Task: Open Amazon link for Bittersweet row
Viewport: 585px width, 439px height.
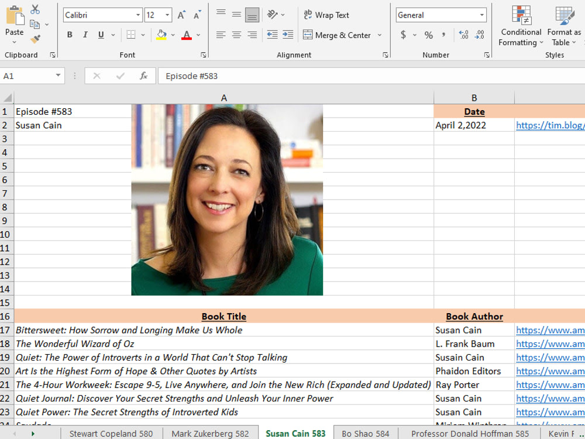Action: (550, 330)
